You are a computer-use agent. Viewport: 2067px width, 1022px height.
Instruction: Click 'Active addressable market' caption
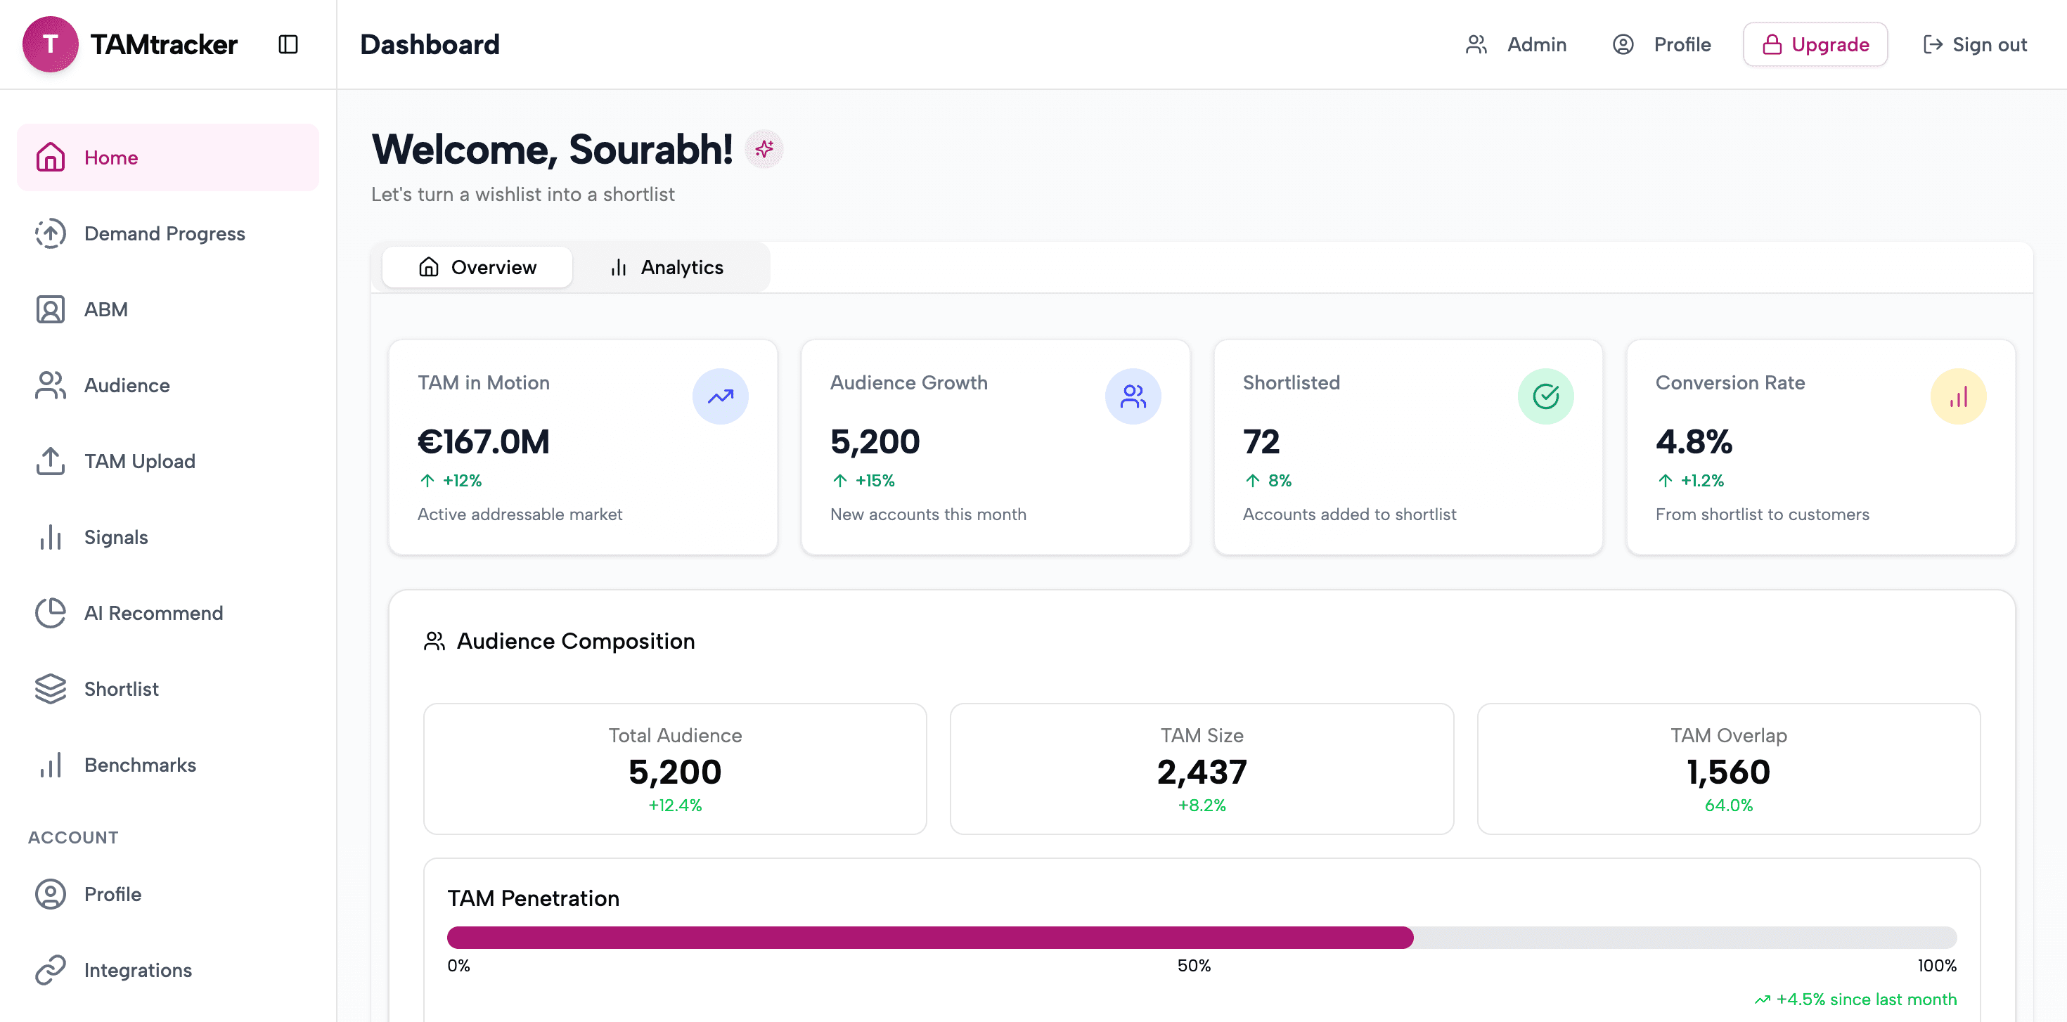click(520, 515)
